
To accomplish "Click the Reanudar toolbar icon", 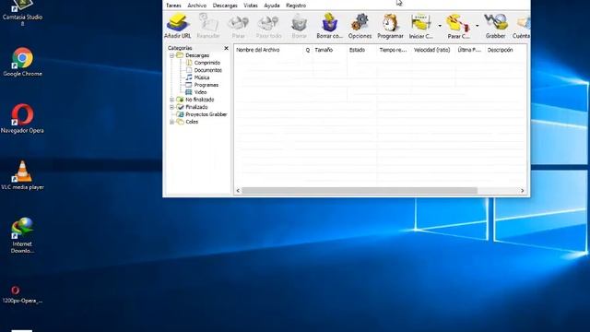I will tap(208, 26).
